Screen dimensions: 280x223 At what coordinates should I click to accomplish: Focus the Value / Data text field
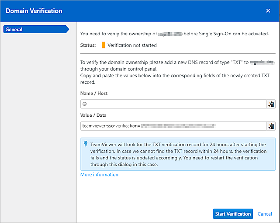(x=173, y=126)
